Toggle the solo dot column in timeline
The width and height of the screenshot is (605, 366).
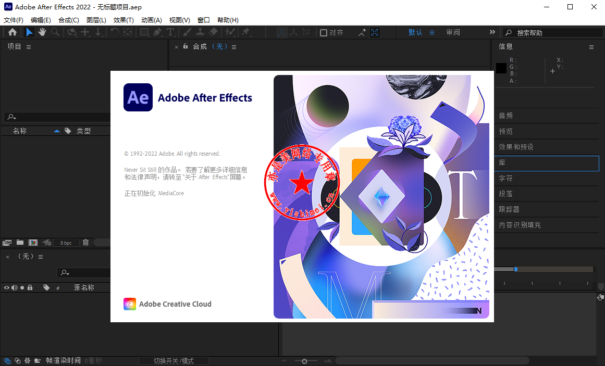coord(22,288)
